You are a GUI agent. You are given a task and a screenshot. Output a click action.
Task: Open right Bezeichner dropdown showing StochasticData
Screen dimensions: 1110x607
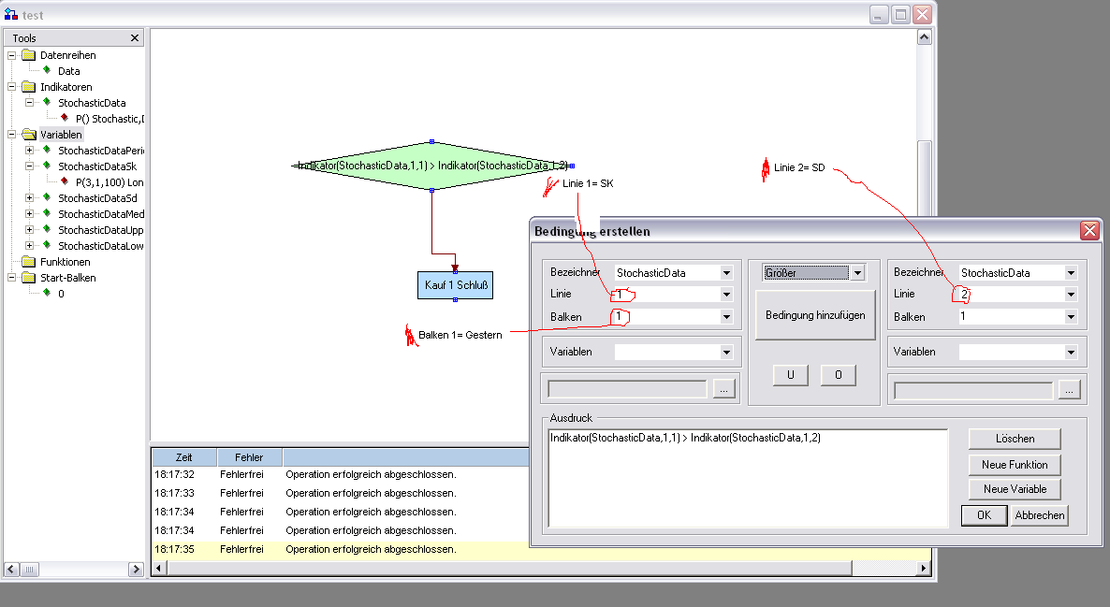1071,272
